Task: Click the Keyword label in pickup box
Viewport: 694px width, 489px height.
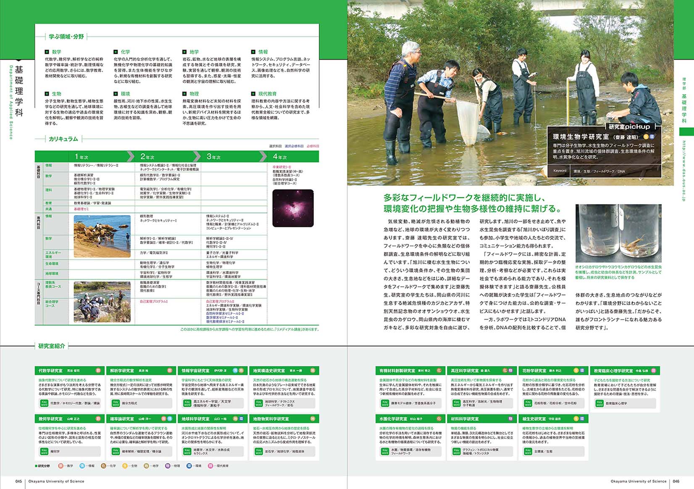Action: coord(560,171)
